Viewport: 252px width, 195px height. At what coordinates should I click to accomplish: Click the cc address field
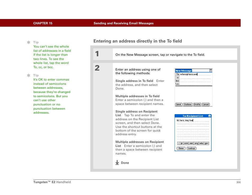click(x=195, y=78)
